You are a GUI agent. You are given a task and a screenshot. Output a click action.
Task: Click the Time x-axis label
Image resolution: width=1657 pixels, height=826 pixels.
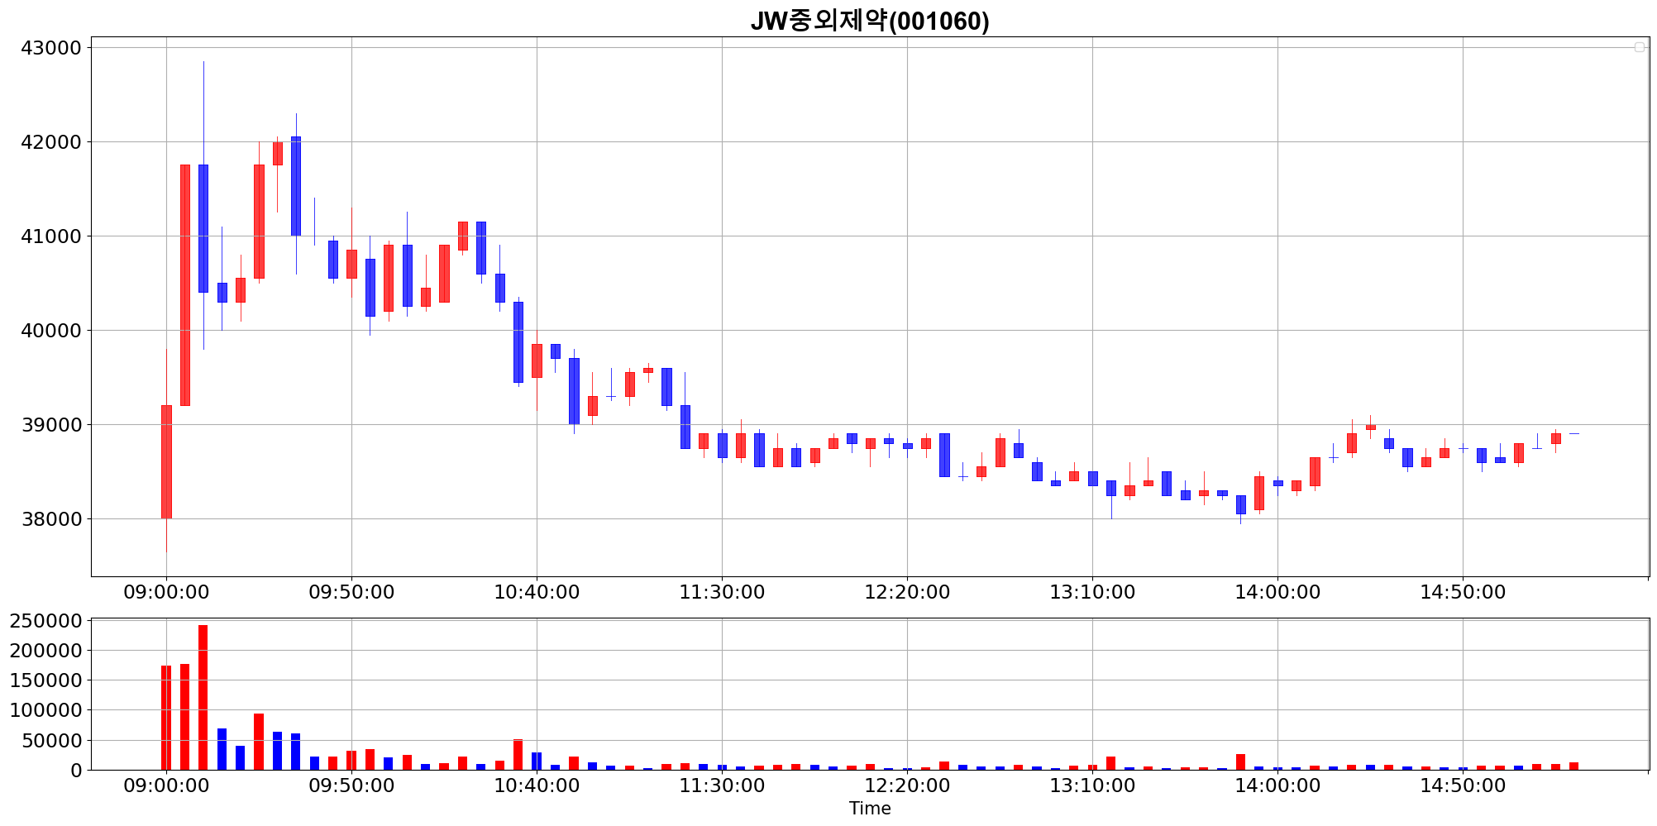(x=870, y=809)
